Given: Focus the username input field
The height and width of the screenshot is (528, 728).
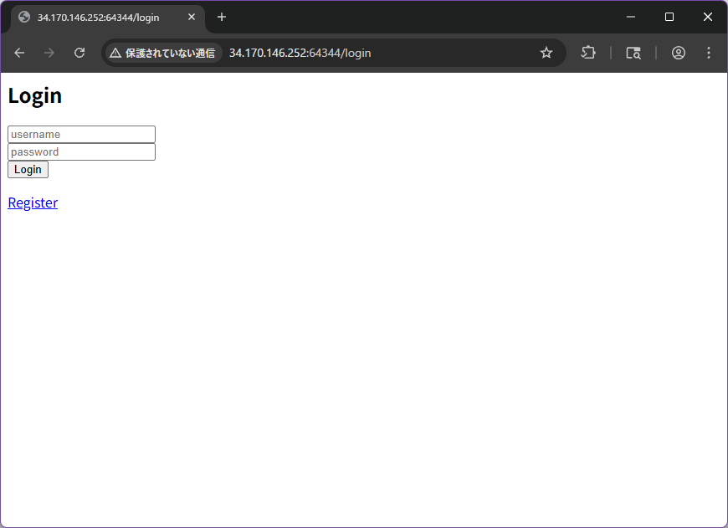Looking at the screenshot, I should (81, 134).
